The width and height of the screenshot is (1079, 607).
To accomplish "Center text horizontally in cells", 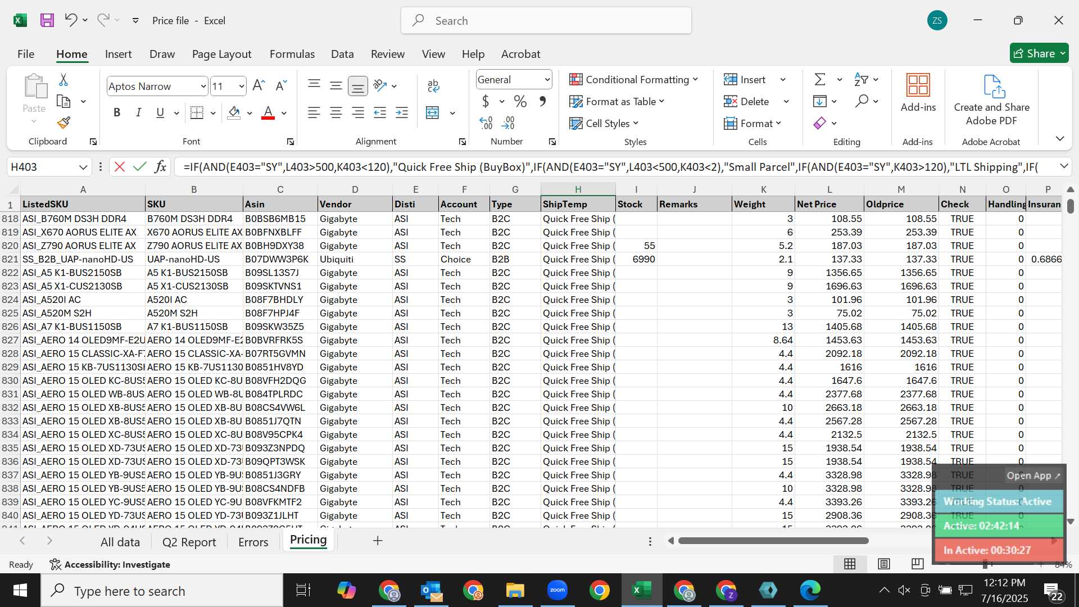I will (x=336, y=113).
